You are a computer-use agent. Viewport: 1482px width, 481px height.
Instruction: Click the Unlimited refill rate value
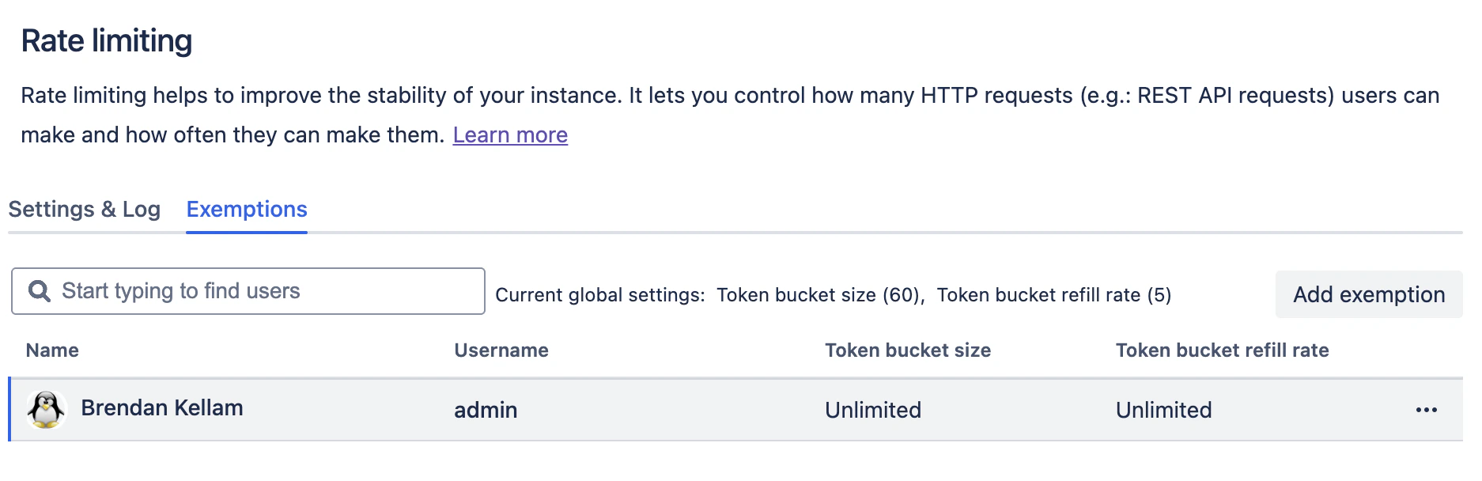point(1163,410)
